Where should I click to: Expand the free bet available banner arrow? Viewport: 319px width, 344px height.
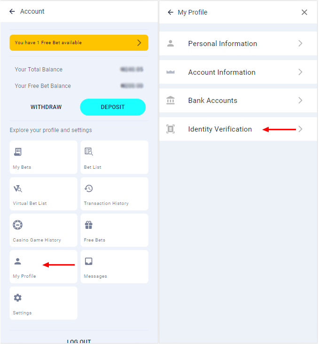(139, 43)
